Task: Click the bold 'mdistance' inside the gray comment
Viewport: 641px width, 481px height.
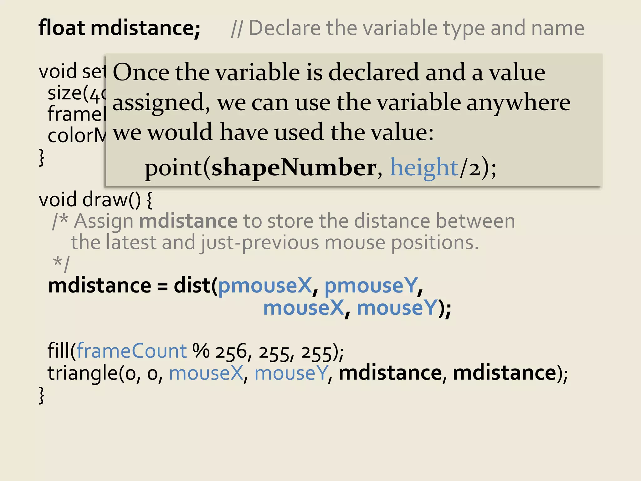Action: pyautogui.click(x=188, y=221)
